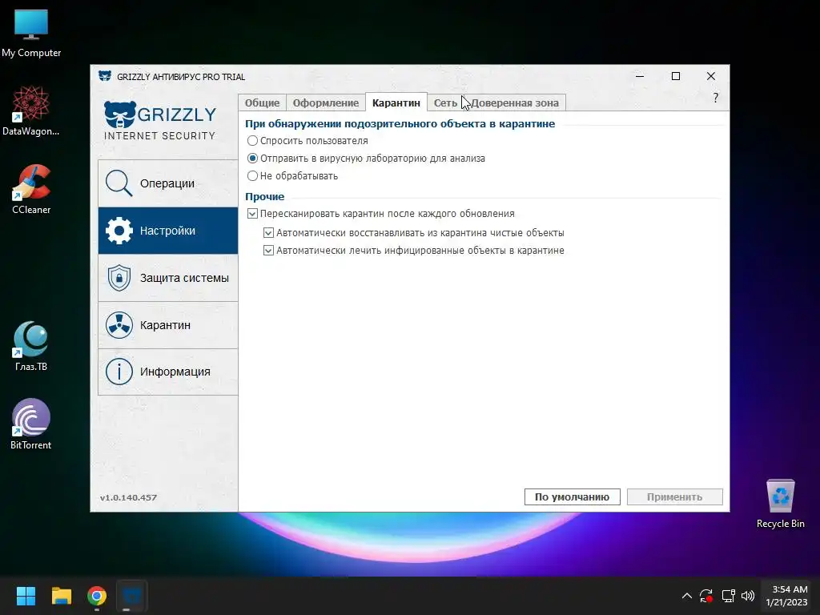This screenshot has height=615, width=820.
Task: Click the help question mark icon
Action: [715, 98]
